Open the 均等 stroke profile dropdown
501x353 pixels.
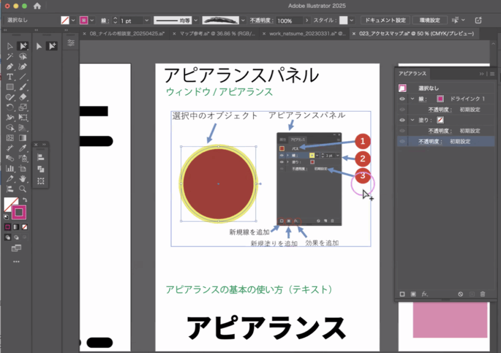196,21
